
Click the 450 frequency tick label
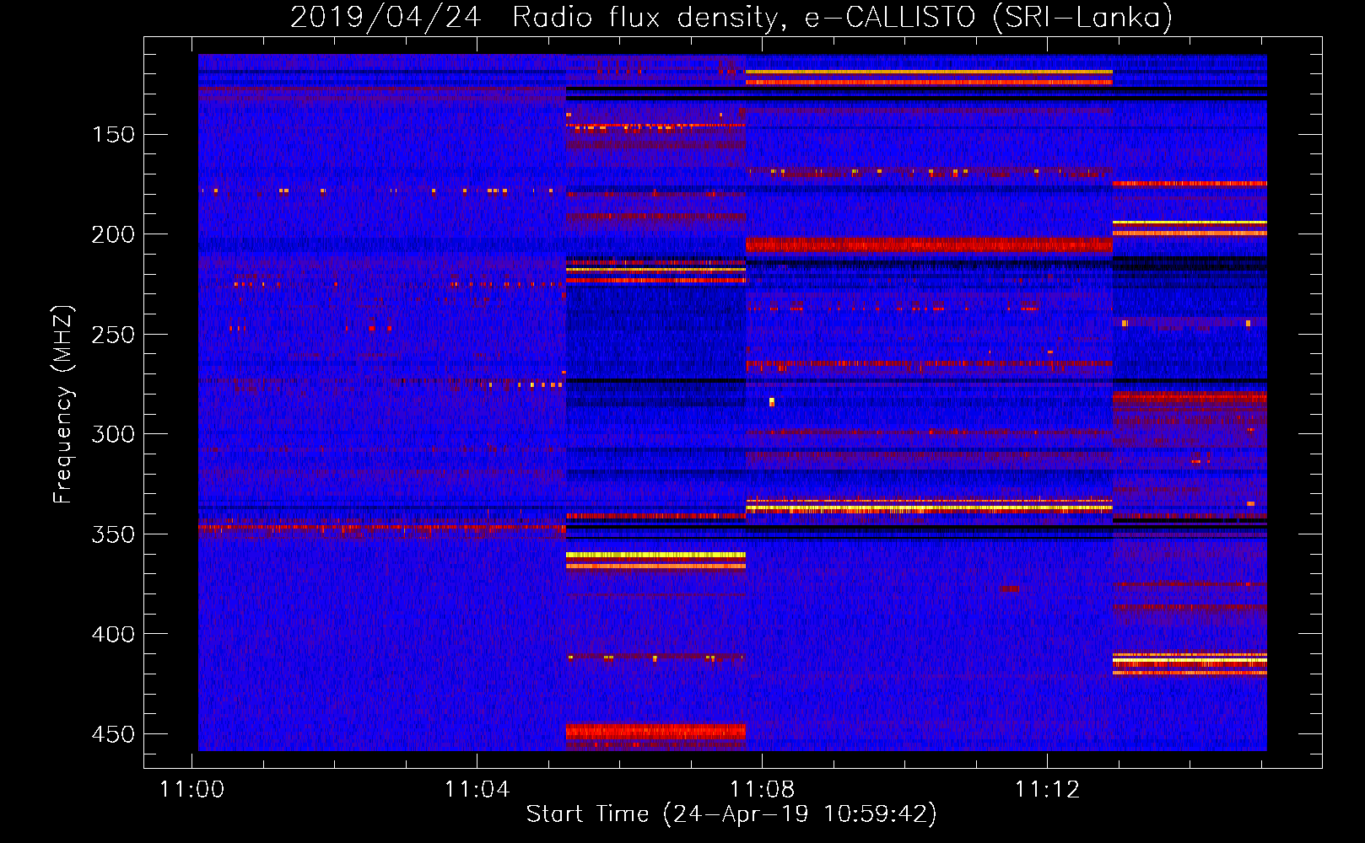113,734
